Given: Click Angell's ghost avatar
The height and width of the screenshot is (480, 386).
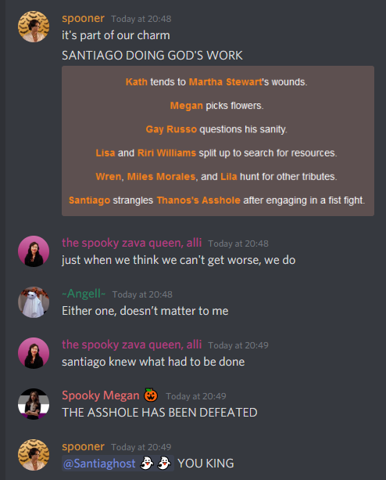Looking at the screenshot, I should pyautogui.click(x=34, y=302).
